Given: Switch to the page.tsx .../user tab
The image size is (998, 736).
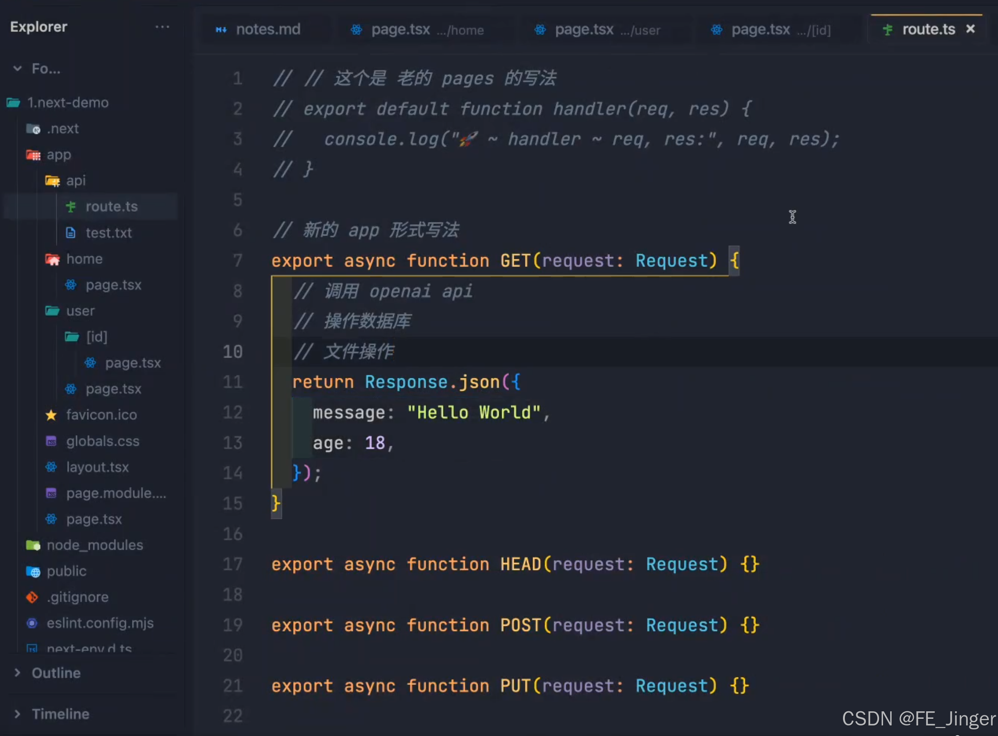Looking at the screenshot, I should pos(584,30).
